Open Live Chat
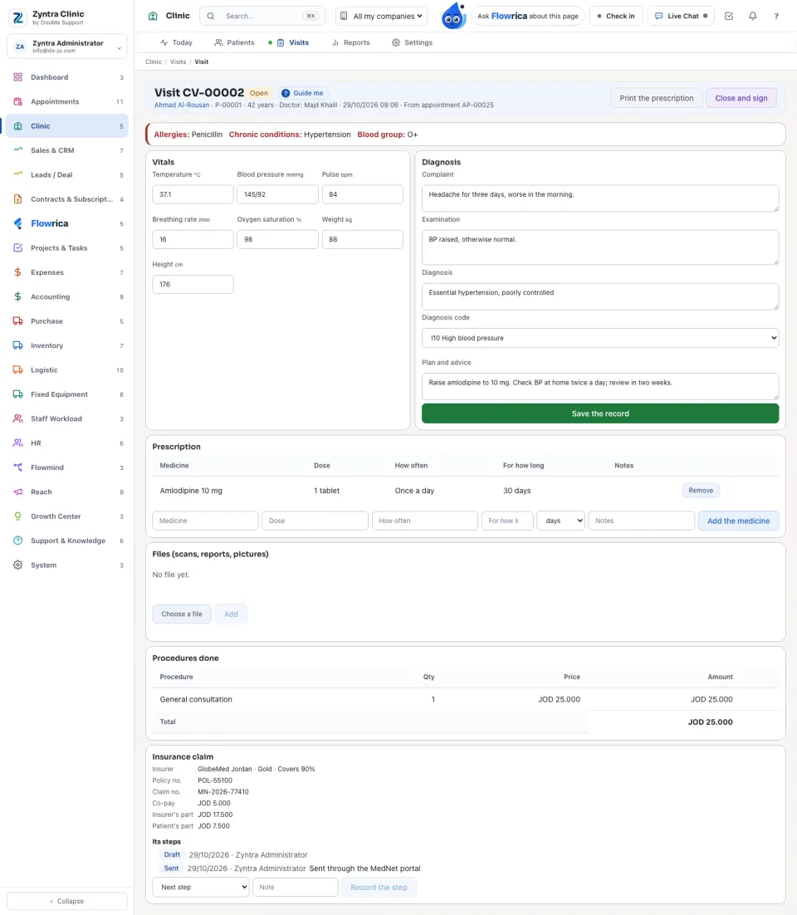This screenshot has width=797, height=915. pos(682,16)
